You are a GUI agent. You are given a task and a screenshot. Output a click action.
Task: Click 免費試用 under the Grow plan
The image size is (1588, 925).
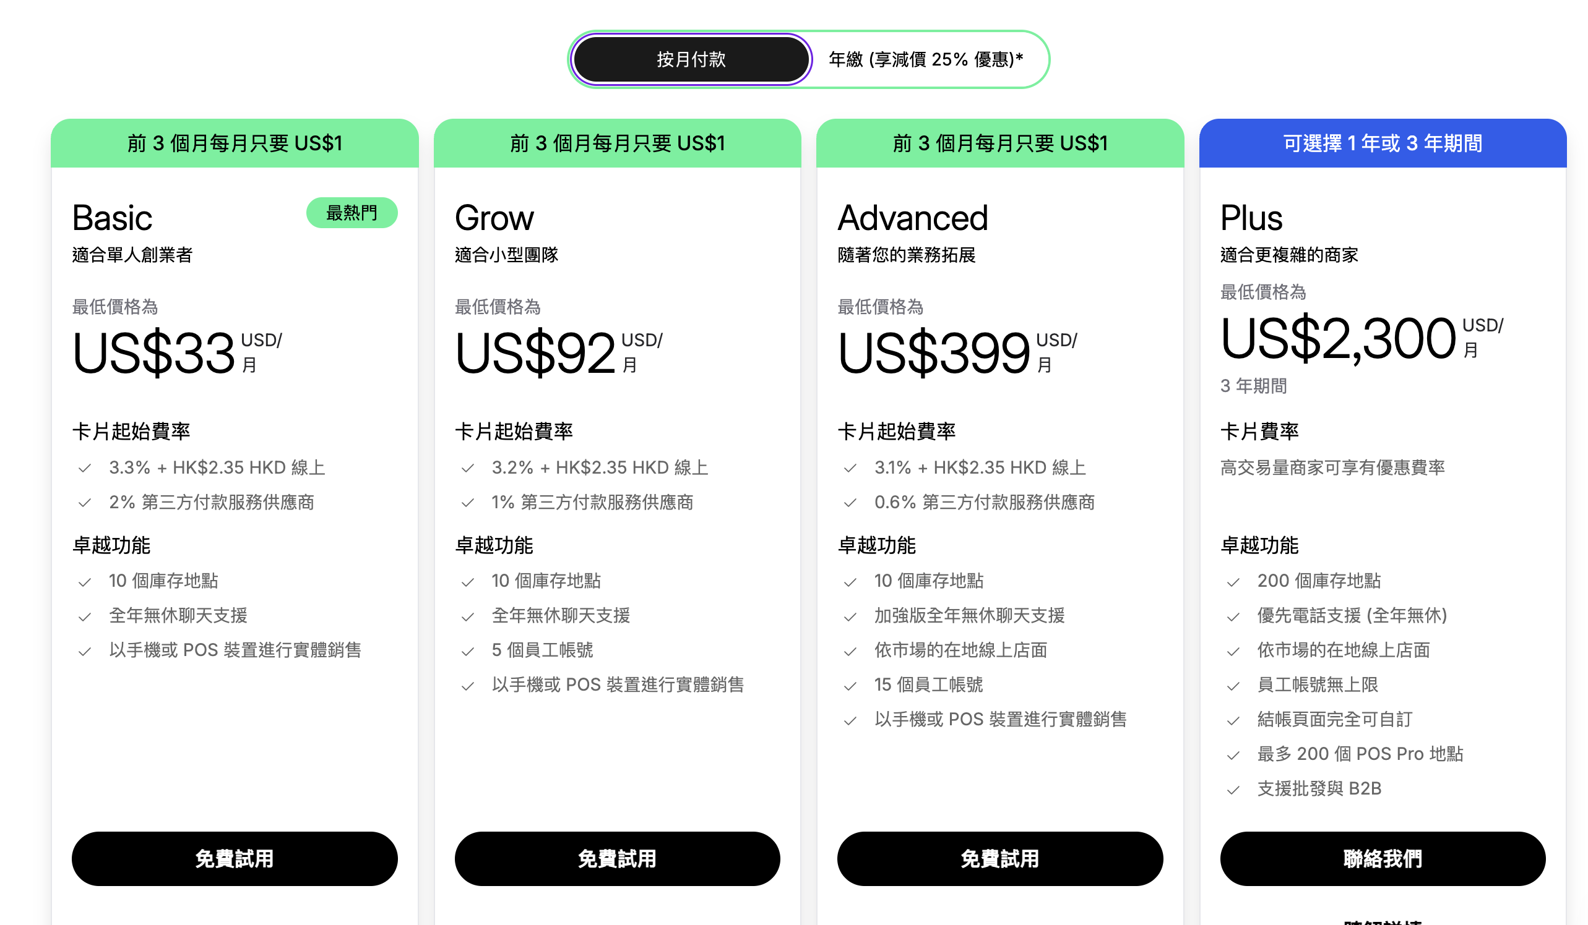pyautogui.click(x=617, y=858)
